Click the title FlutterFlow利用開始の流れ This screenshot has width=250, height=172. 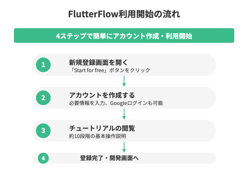[124, 14]
